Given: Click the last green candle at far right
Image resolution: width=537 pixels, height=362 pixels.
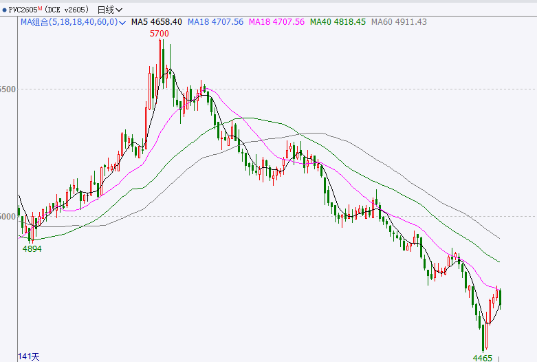Looking at the screenshot, I should (501, 297).
